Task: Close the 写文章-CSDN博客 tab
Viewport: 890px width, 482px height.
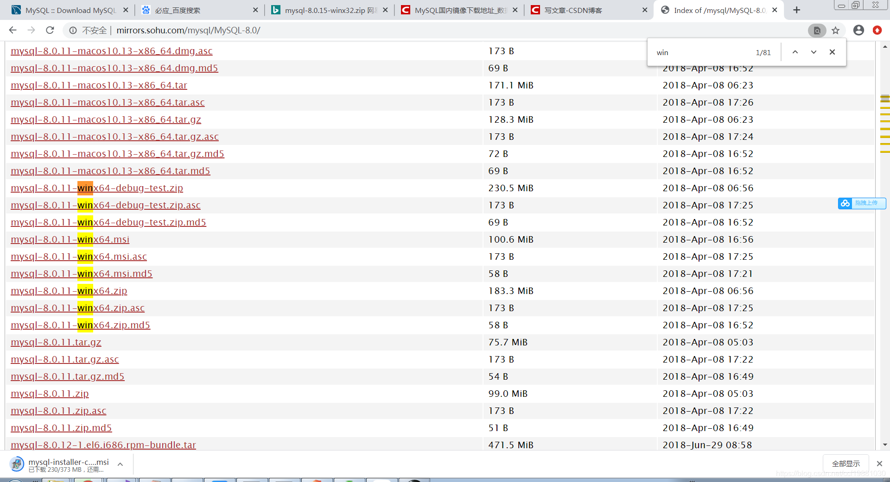Action: point(645,10)
